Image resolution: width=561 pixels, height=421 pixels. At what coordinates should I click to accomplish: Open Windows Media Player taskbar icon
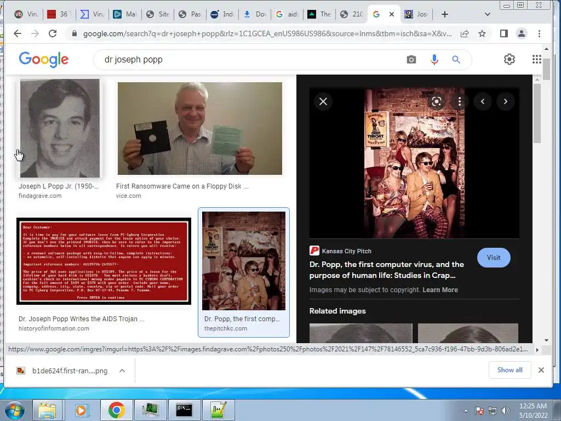click(81, 410)
